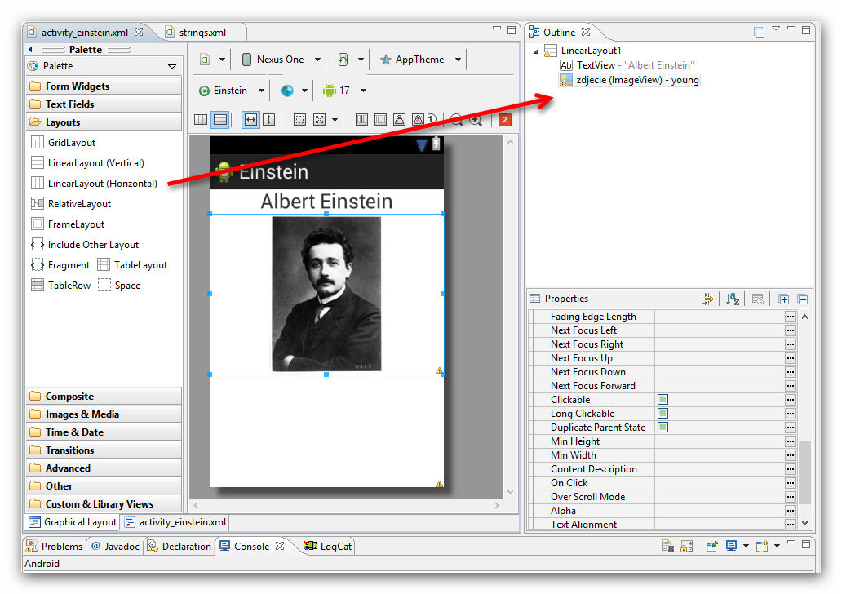Image resolution: width=842 pixels, height=594 pixels.
Task: Click the green Android API version icon
Action: [x=329, y=91]
